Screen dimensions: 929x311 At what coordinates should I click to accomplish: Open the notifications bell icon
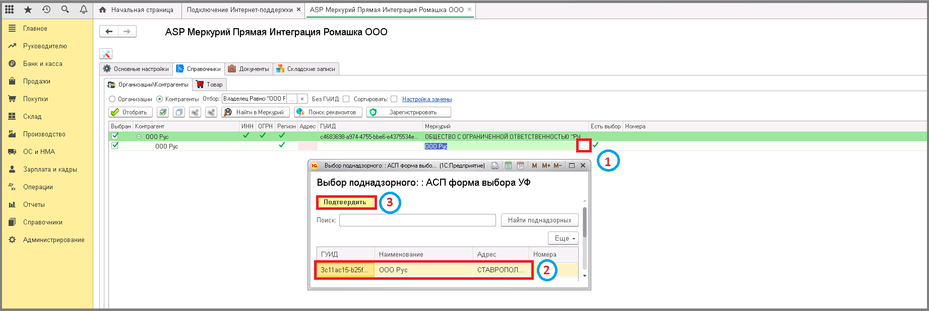tap(84, 10)
